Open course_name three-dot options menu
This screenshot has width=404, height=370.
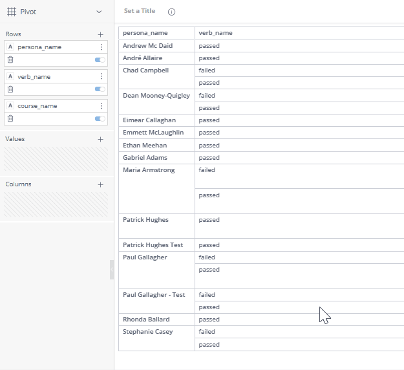point(101,106)
